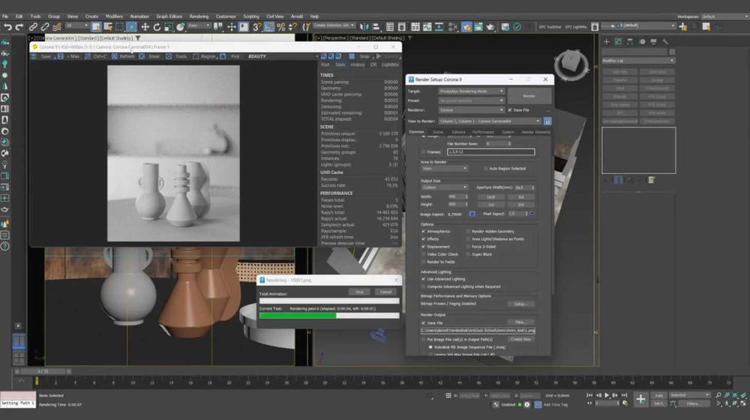Toggle the Atmospherics checkbox
Image resolution: width=750 pixels, height=420 pixels.
(x=423, y=232)
